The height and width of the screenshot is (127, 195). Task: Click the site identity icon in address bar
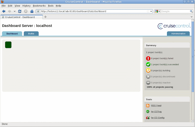pyautogui.click(x=38, y=11)
